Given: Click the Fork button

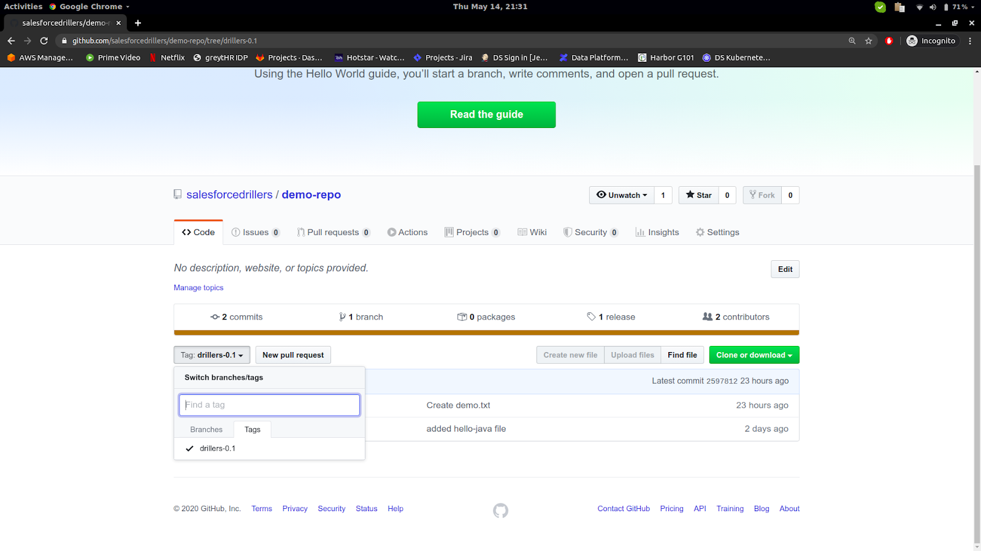Looking at the screenshot, I should (x=762, y=195).
